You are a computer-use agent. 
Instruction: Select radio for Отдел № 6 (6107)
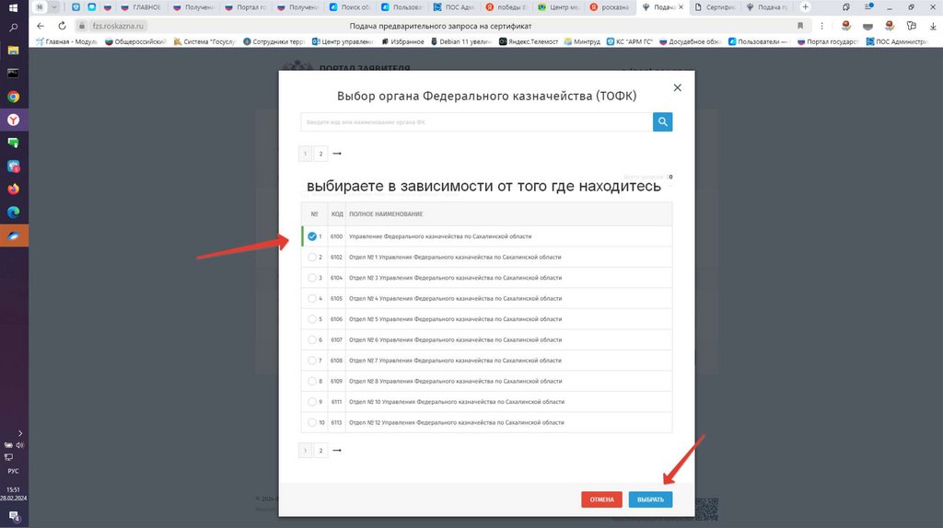[x=311, y=340]
